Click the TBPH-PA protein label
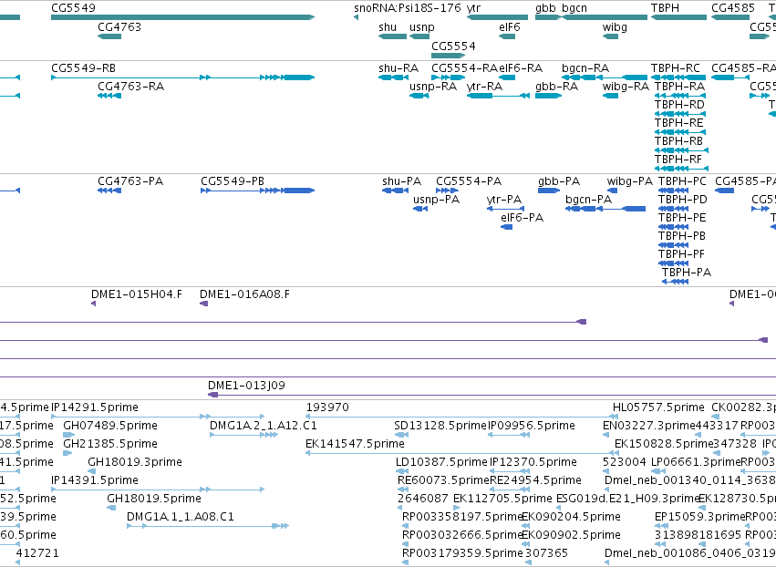 [686, 273]
